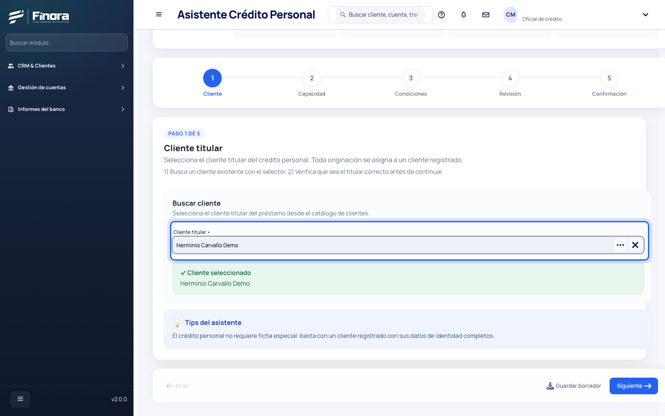The width and height of the screenshot is (665, 416).
Task: Click the Cliente seleccionado confirmation text
Action: coord(216,273)
